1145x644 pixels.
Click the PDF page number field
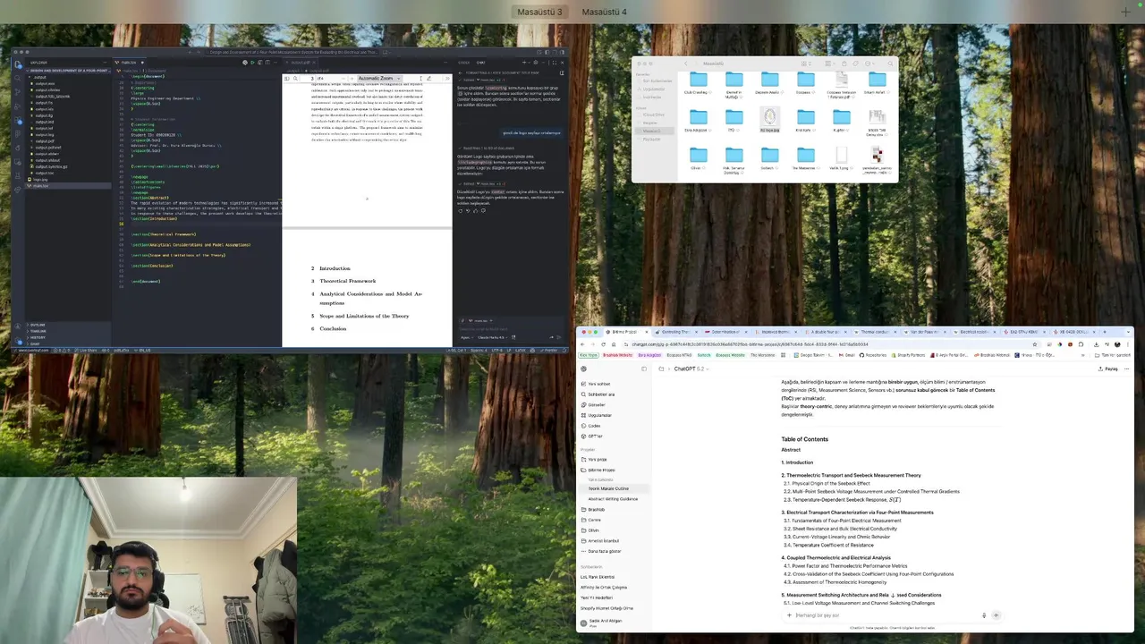[x=309, y=78]
